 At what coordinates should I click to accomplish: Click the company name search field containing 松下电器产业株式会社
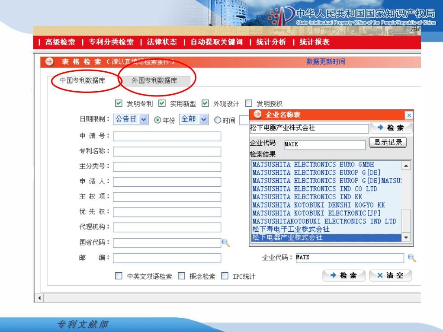[x=309, y=128]
